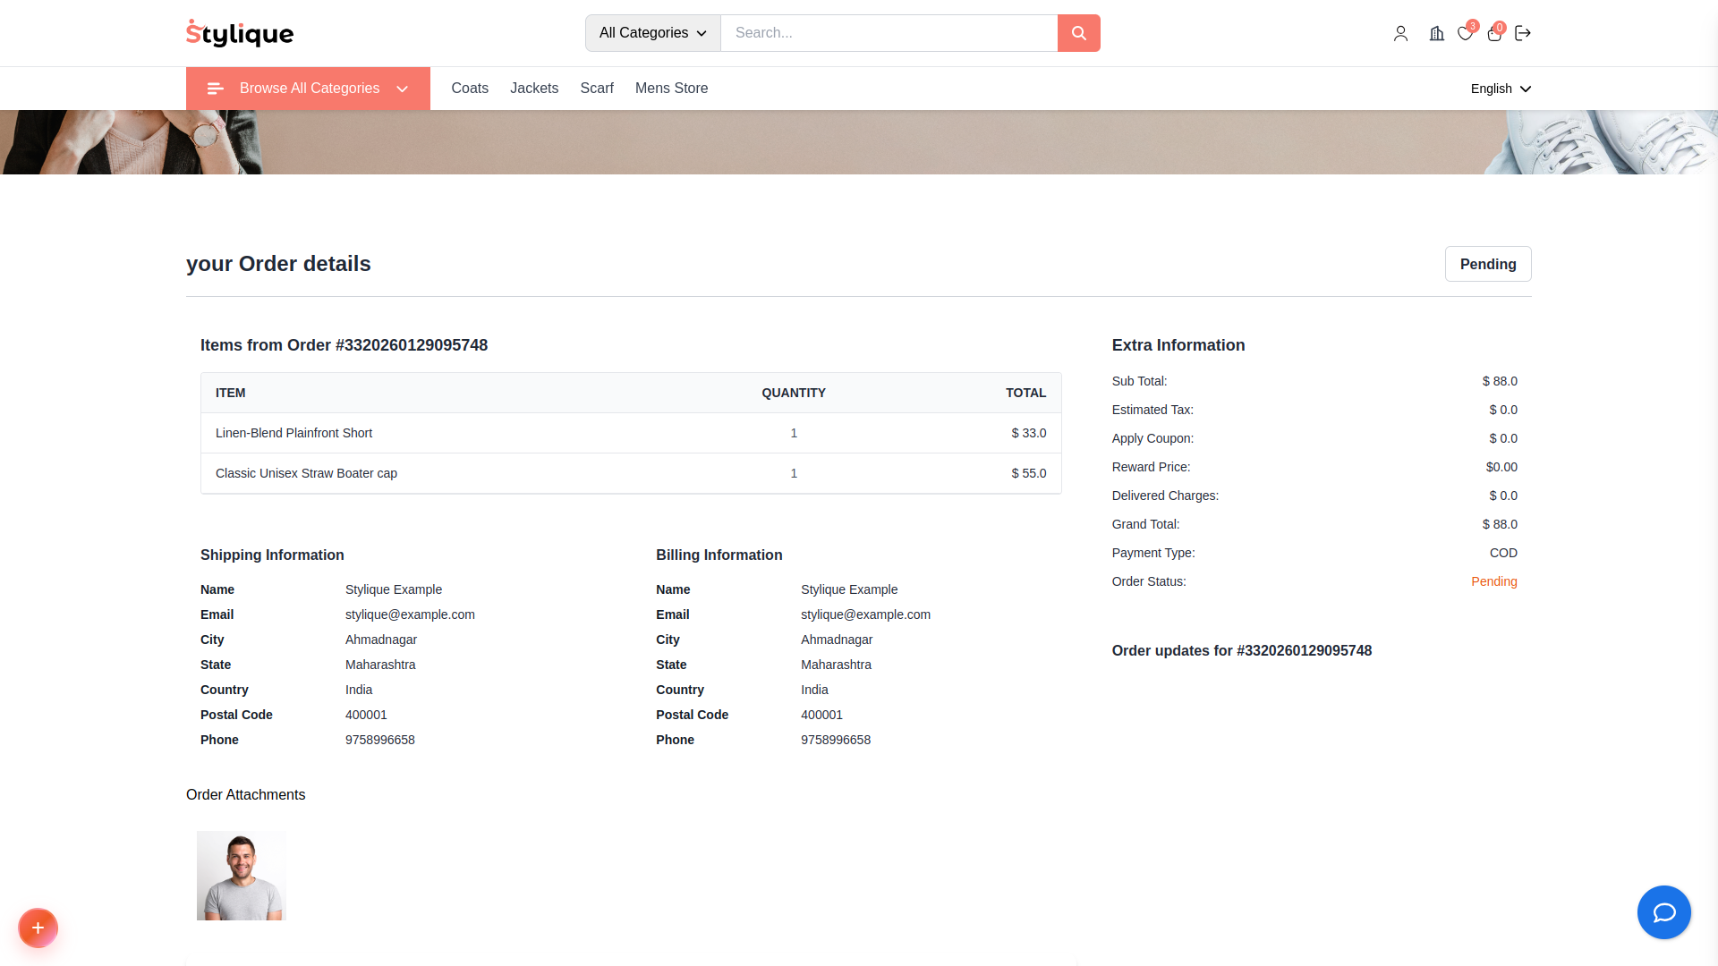Expand the Browse All Categories menu

(x=308, y=89)
